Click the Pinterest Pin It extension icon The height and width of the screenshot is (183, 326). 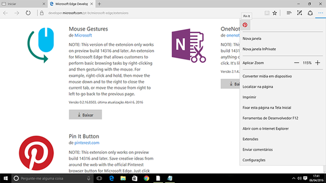pyautogui.click(x=245, y=25)
